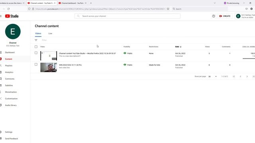Check the WIN 20221026 video row checkbox
Image resolution: width=255 pixels, height=143 pixels.
click(36, 64)
